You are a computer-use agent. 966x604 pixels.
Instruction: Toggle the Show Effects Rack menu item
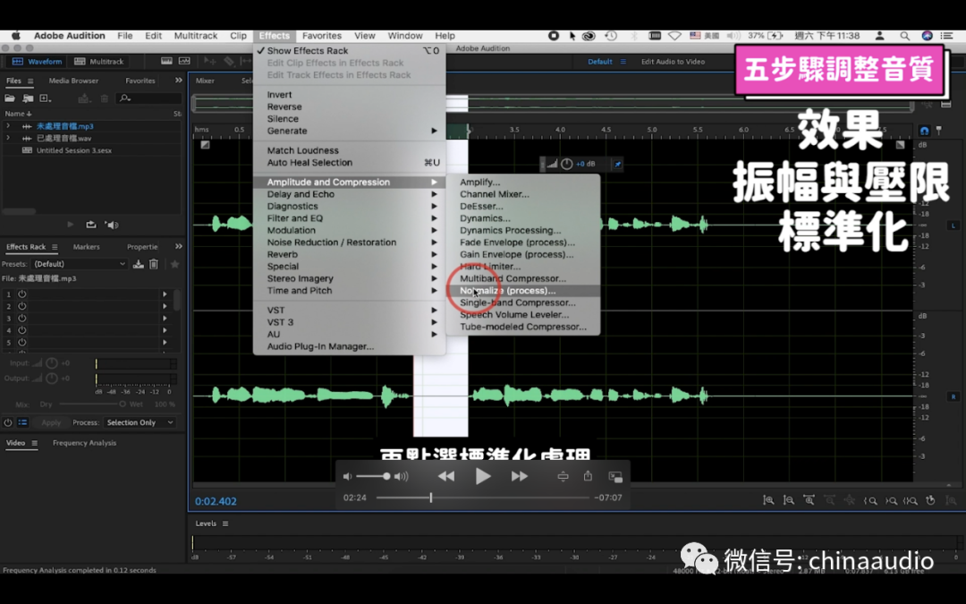click(350, 50)
